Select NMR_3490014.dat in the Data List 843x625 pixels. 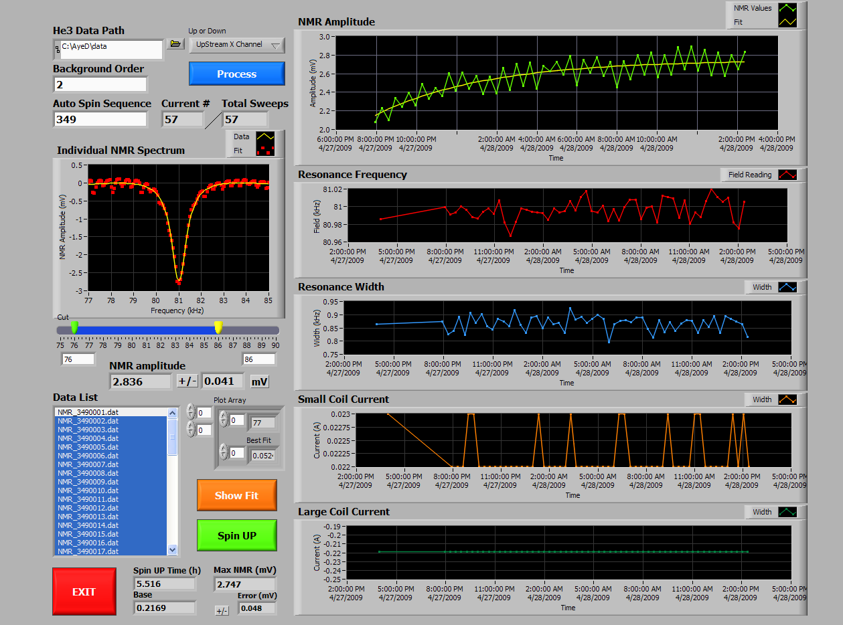pyautogui.click(x=110, y=525)
